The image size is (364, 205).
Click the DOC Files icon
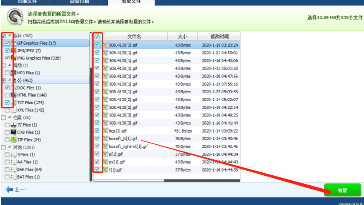(13, 88)
